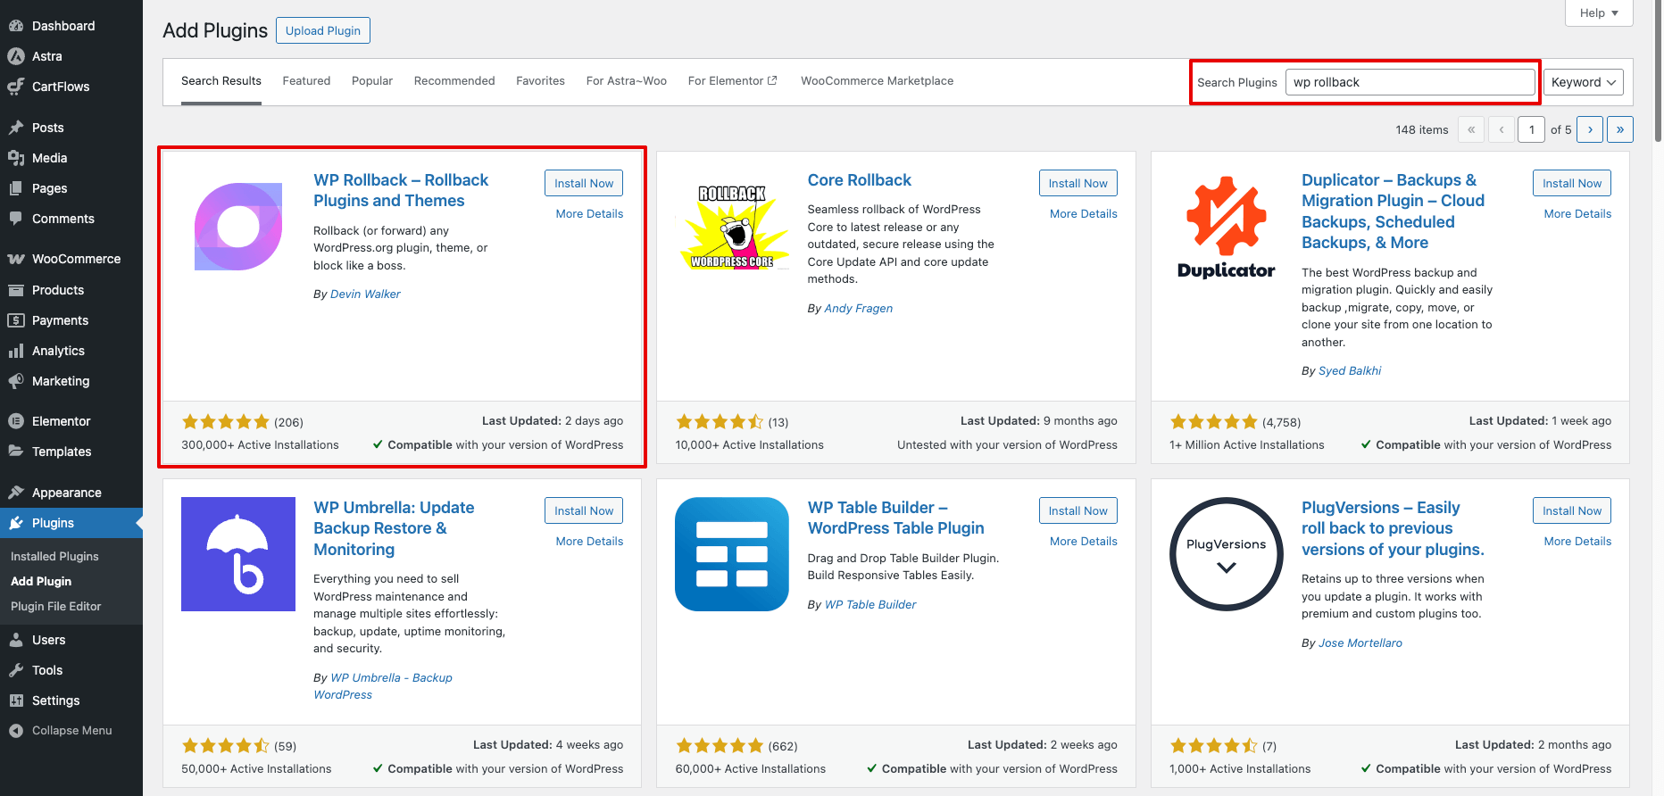
Task: Click the Dashboard icon in sidebar
Action: pyautogui.click(x=16, y=26)
